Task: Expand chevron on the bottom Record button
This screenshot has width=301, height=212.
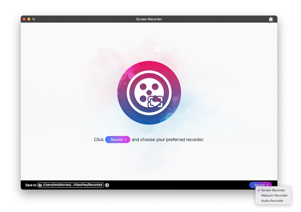Action: (267, 185)
